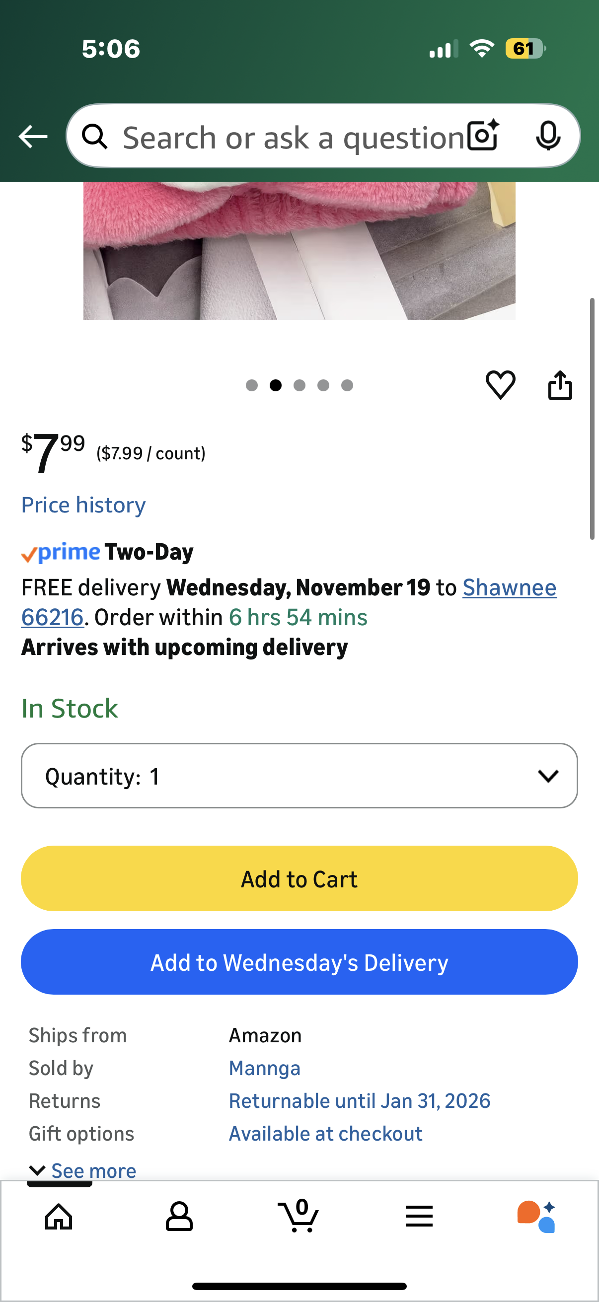The height and width of the screenshot is (1302, 599).
Task: Tap the back arrow icon
Action: (x=33, y=137)
